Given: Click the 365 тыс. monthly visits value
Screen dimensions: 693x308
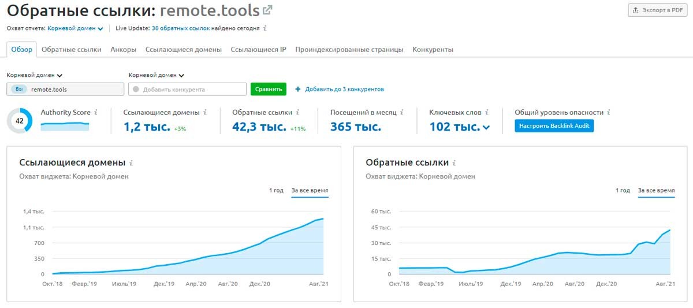Looking at the screenshot, I should coord(356,127).
